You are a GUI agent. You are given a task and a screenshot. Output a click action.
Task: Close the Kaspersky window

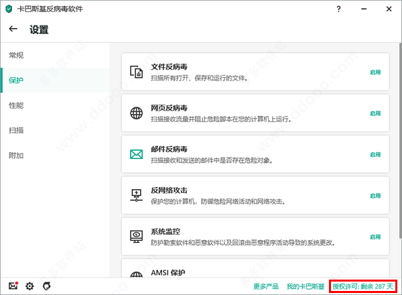point(389,9)
